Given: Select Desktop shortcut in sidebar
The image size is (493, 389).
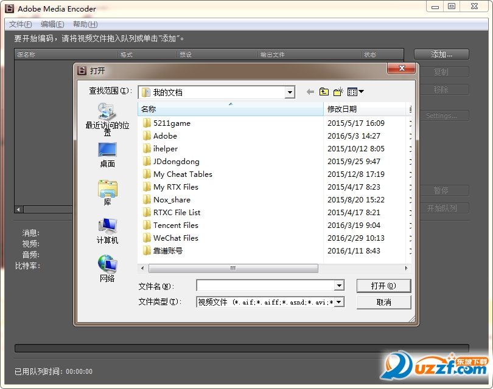Looking at the screenshot, I should [107, 154].
